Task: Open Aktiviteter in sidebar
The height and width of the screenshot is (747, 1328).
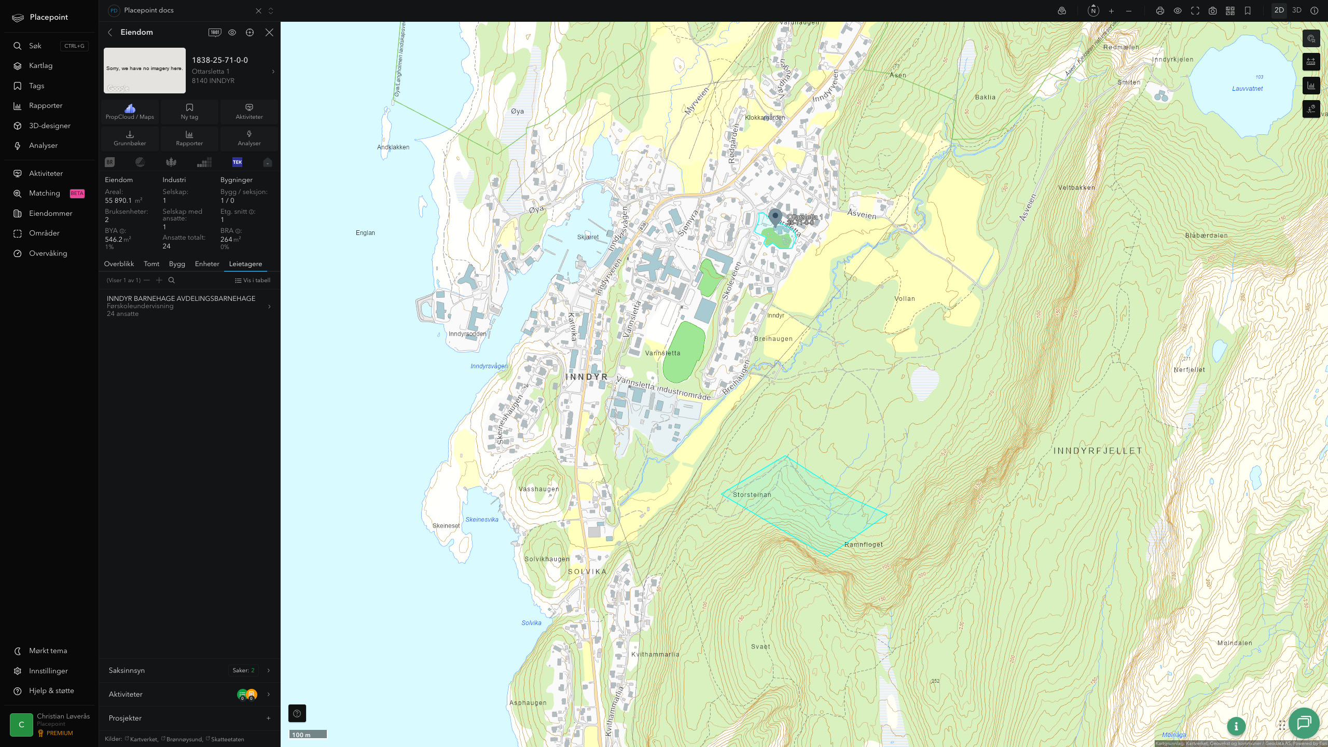Action: click(x=50, y=173)
